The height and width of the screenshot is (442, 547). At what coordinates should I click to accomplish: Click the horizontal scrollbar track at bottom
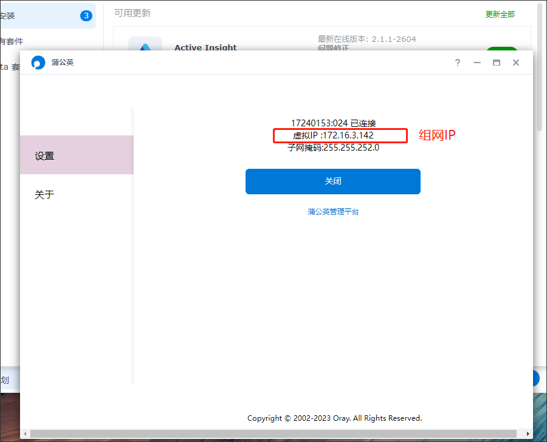pyautogui.click(x=273, y=433)
